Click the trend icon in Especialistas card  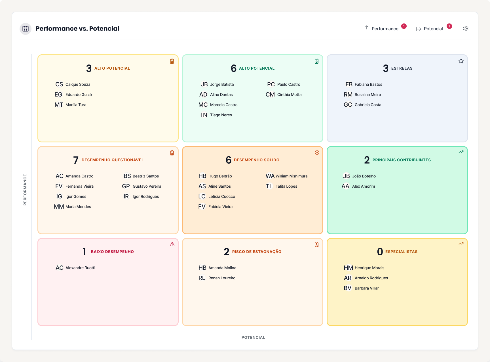[461, 243]
